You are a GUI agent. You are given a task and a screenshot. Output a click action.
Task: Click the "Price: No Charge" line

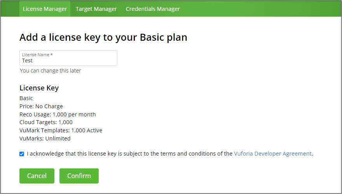pyautogui.click(x=41, y=106)
